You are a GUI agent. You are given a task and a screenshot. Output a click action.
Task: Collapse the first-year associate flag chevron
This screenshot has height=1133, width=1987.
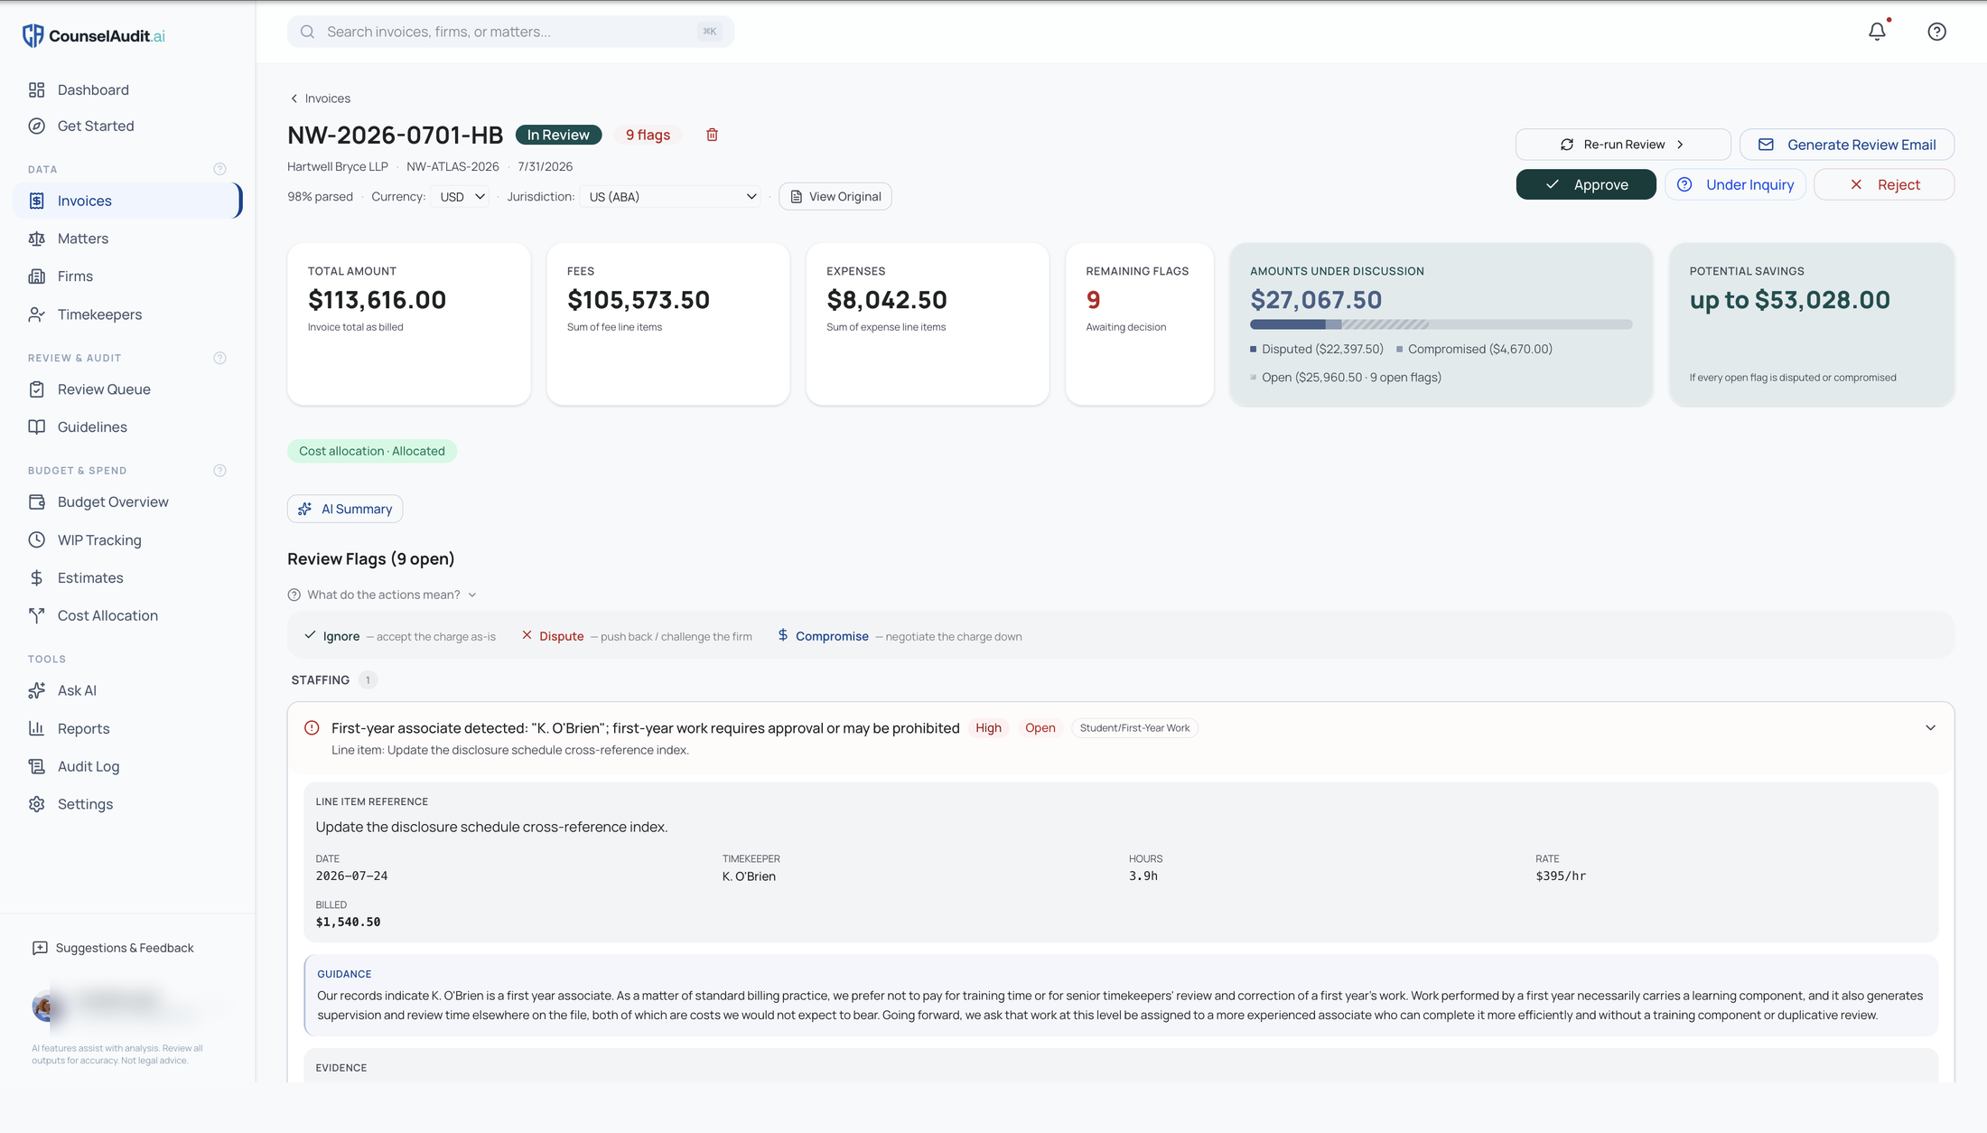(x=1930, y=728)
